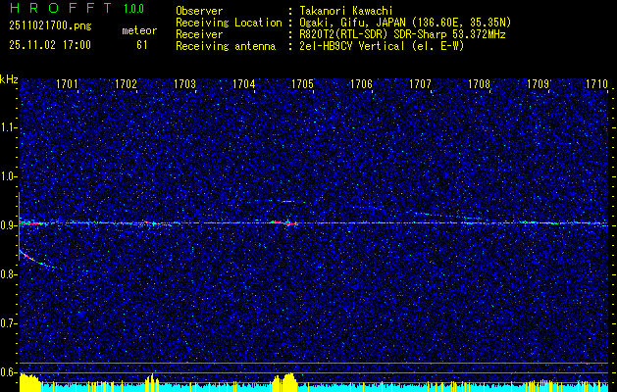Select the 1704 time marker
The image size is (617, 392).
point(243,84)
